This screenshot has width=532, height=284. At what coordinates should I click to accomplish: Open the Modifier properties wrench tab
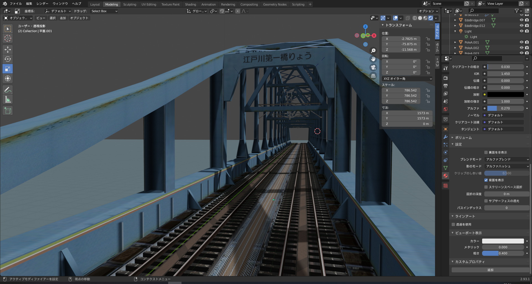click(446, 137)
